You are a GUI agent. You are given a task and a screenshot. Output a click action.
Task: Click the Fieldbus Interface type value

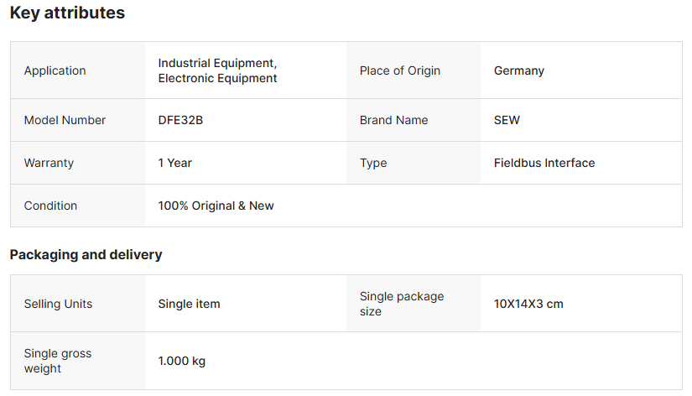(544, 163)
